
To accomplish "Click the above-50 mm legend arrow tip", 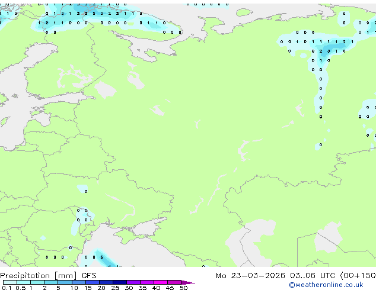I will [188, 282].
